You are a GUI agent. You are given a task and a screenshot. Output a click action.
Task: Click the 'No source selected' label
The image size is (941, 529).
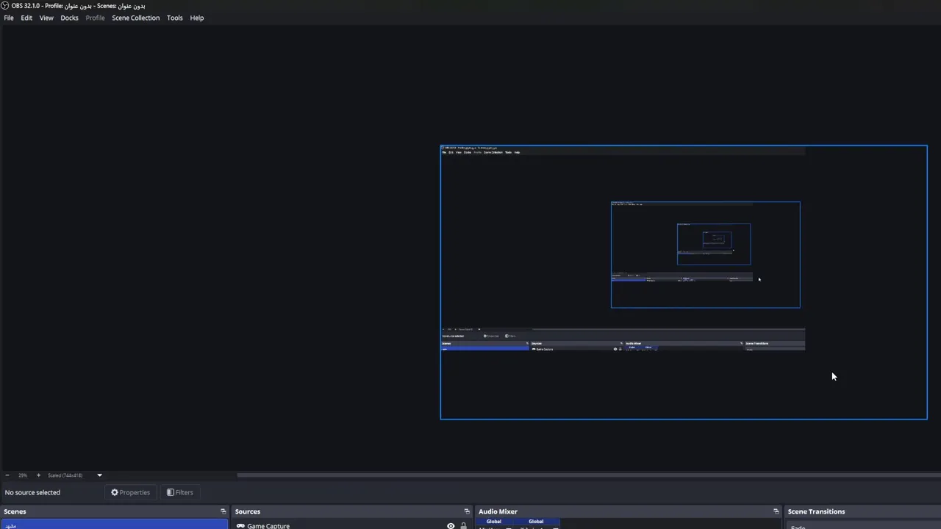click(32, 492)
